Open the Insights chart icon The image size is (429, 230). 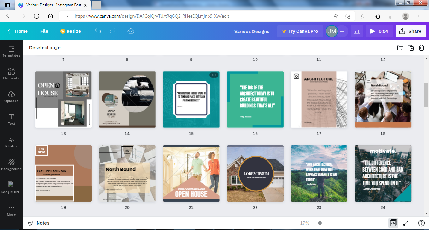click(357, 31)
